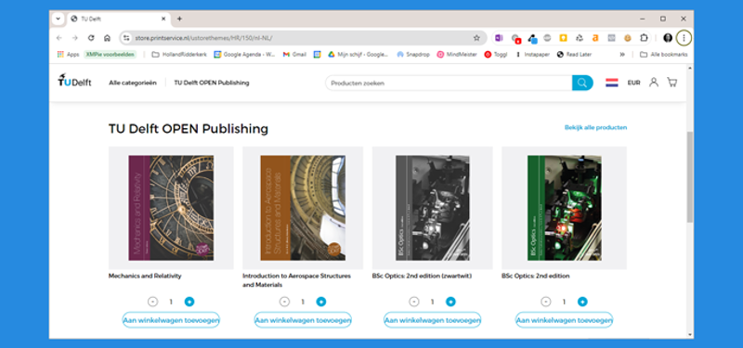Increase quantity for BSc Optics: 2nd edition color
Screen dimensions: 743x348
coord(582,302)
